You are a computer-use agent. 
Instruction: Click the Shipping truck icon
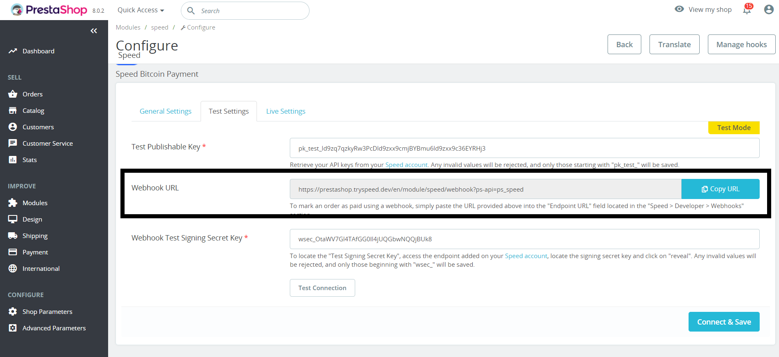(13, 236)
